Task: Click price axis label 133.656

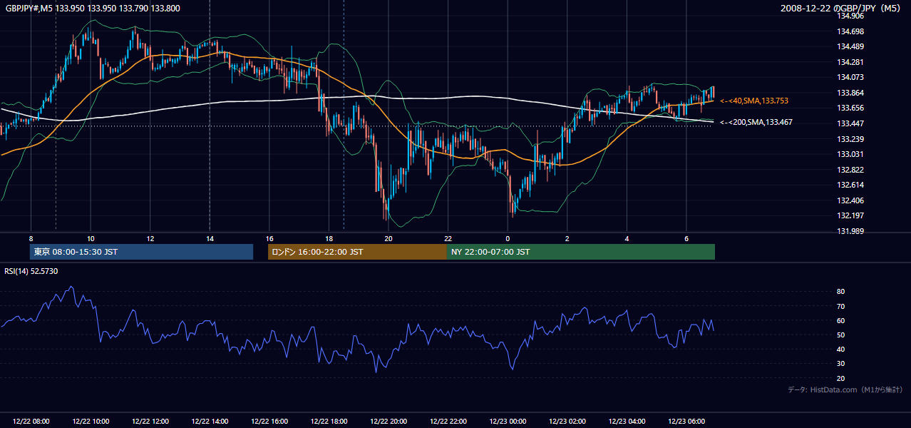Action: pyautogui.click(x=850, y=108)
